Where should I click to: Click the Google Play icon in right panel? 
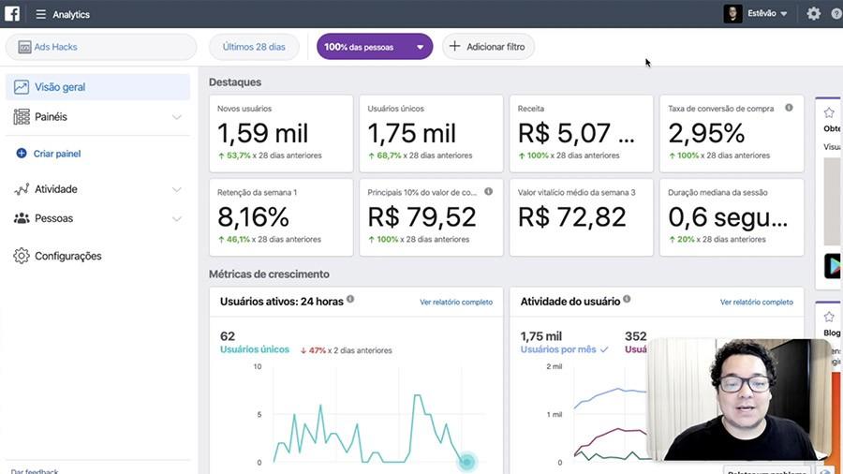[x=834, y=266]
